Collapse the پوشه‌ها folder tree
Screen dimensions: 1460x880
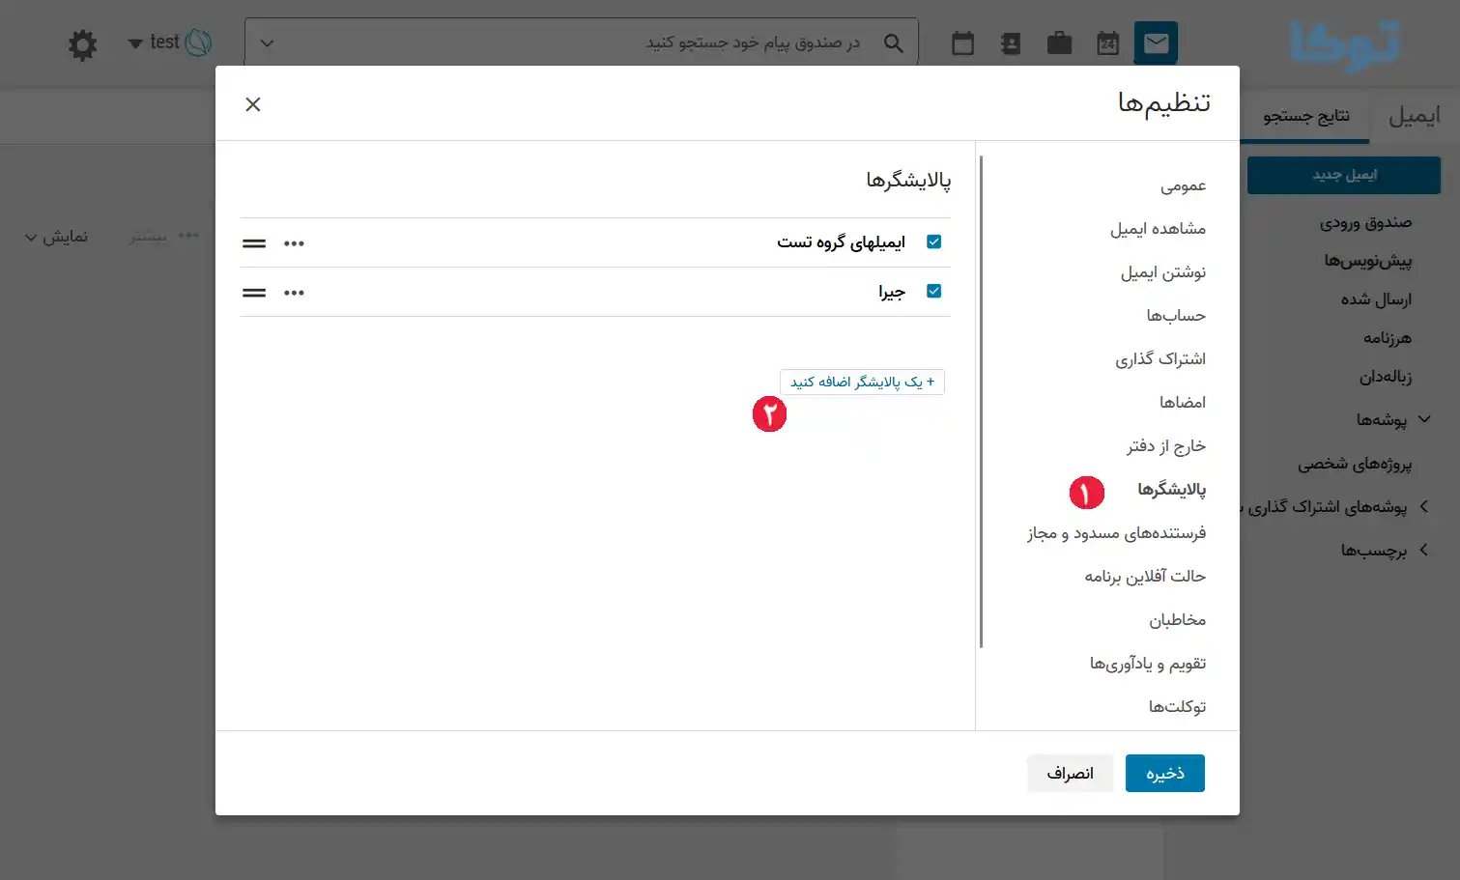(x=1424, y=419)
